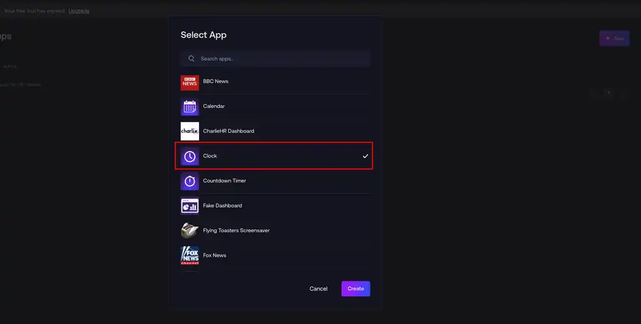Choose the Fake Dashboard entry
This screenshot has width=641, height=324.
[x=222, y=206]
